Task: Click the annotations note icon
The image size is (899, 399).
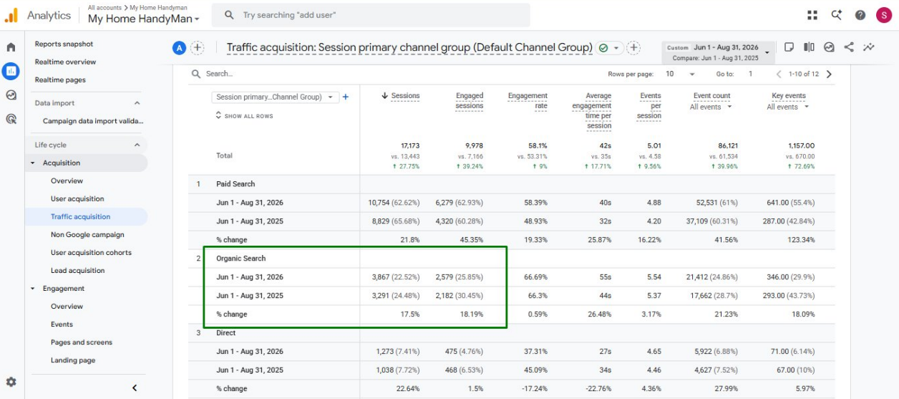Action: pos(789,47)
